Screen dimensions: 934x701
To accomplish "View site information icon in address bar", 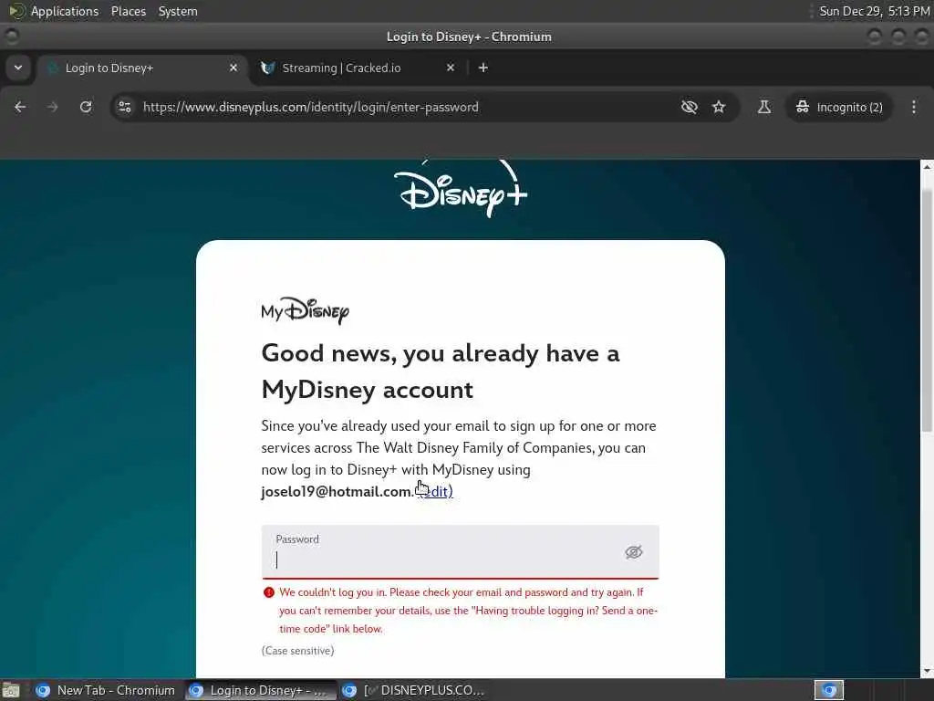I will 125,107.
